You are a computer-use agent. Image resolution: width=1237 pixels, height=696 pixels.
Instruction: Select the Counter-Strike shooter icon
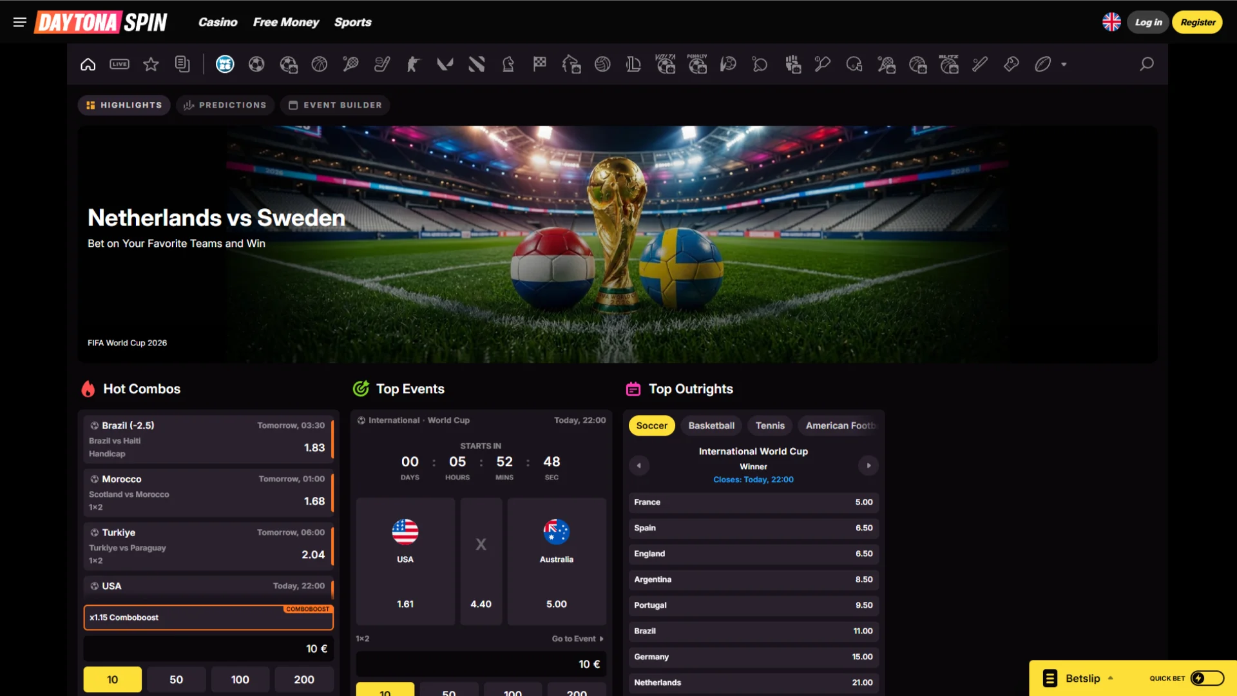pos(413,64)
